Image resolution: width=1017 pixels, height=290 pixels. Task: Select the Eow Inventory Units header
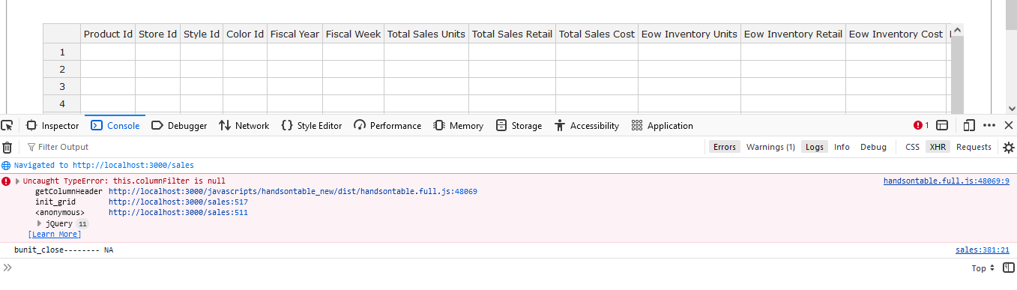tap(689, 34)
